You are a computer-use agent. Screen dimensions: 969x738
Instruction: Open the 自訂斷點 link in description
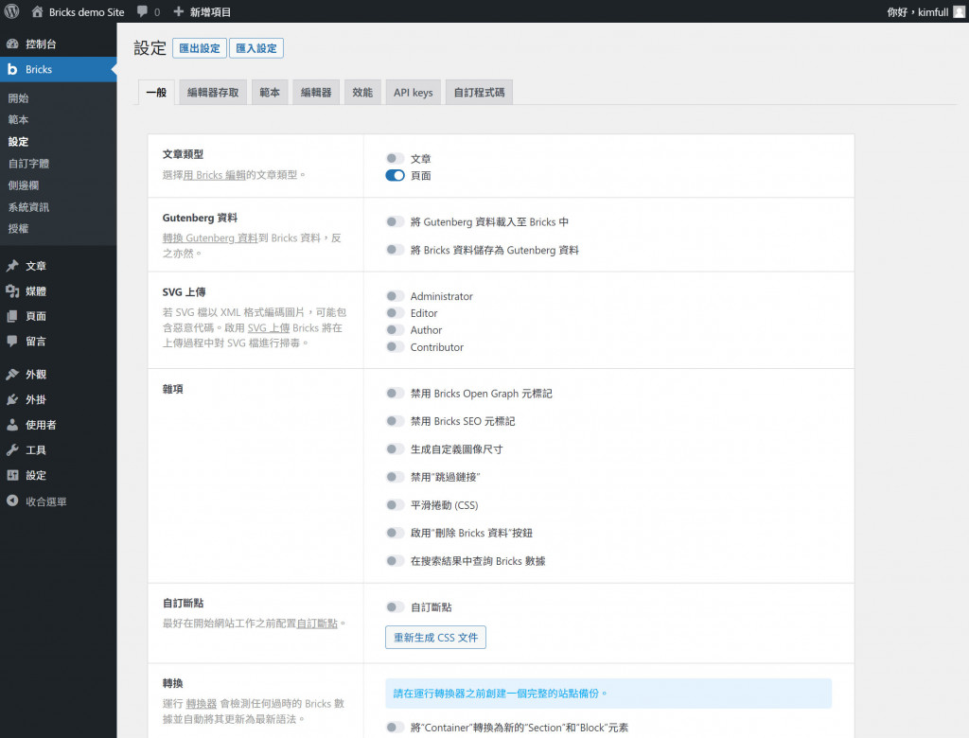318,623
